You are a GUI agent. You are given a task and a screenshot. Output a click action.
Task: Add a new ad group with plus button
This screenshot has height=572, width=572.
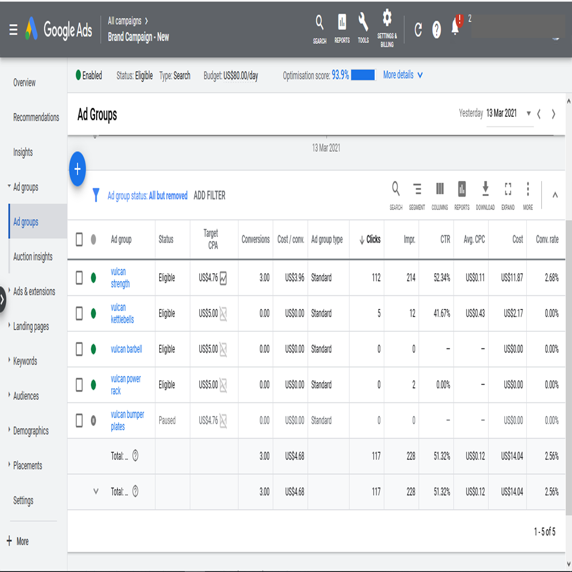tap(77, 169)
